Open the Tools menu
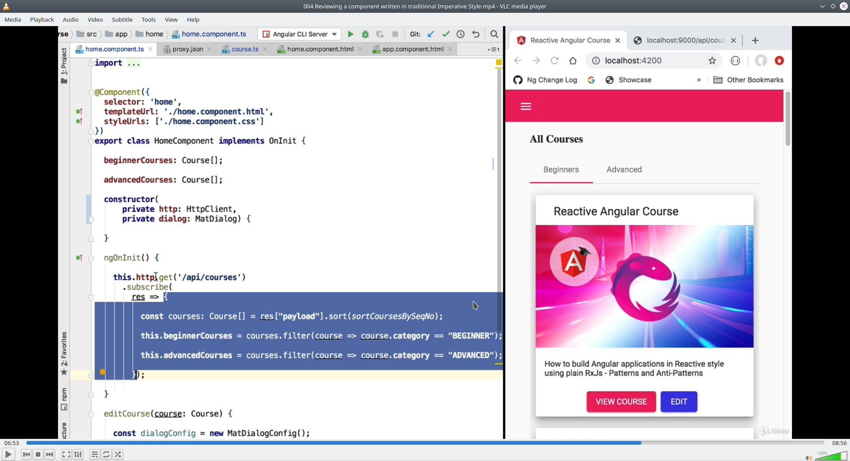This screenshot has width=850, height=461. [x=149, y=19]
